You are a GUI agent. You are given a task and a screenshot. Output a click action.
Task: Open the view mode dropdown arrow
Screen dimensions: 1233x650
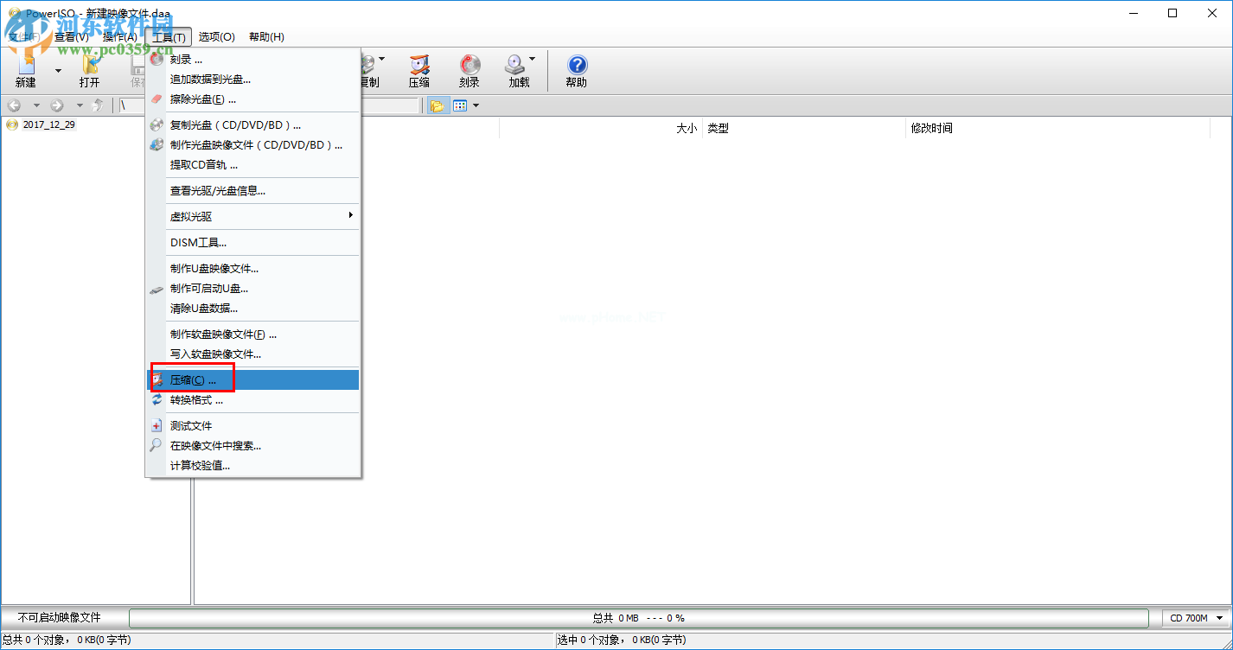point(476,105)
